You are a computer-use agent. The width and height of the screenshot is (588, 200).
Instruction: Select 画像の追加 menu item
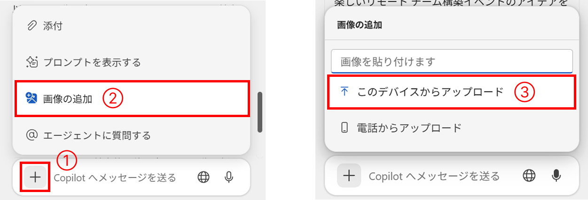[131, 98]
